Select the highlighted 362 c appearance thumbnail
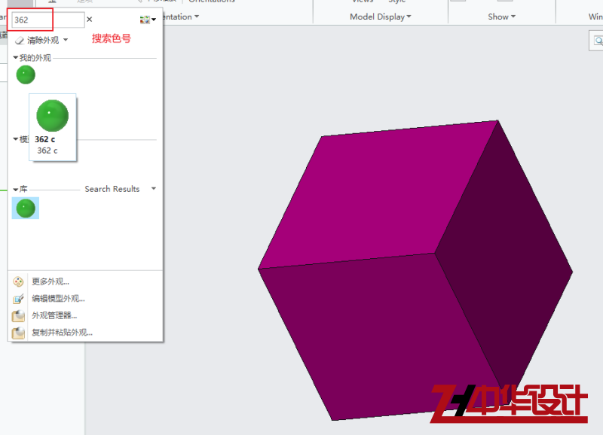Image resolution: width=603 pixels, height=435 pixels. (x=50, y=116)
